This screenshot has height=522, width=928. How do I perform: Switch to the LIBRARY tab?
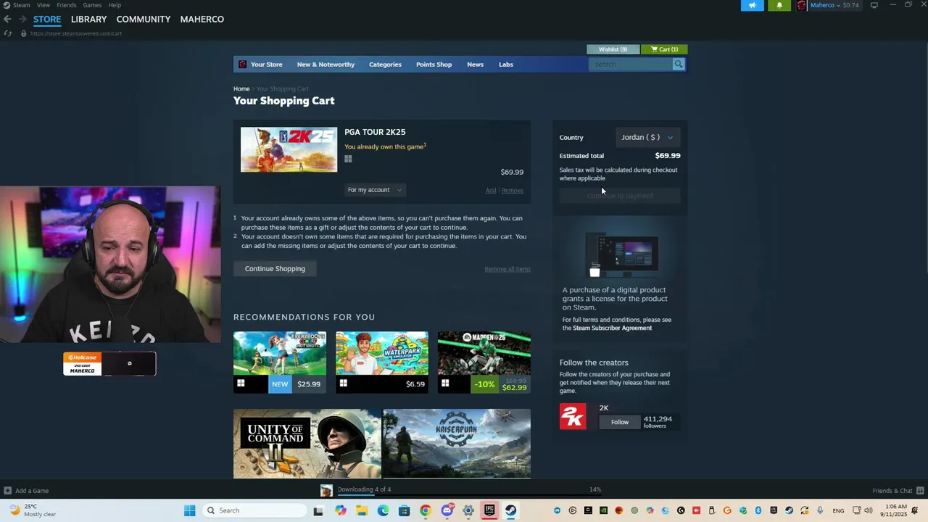88,19
